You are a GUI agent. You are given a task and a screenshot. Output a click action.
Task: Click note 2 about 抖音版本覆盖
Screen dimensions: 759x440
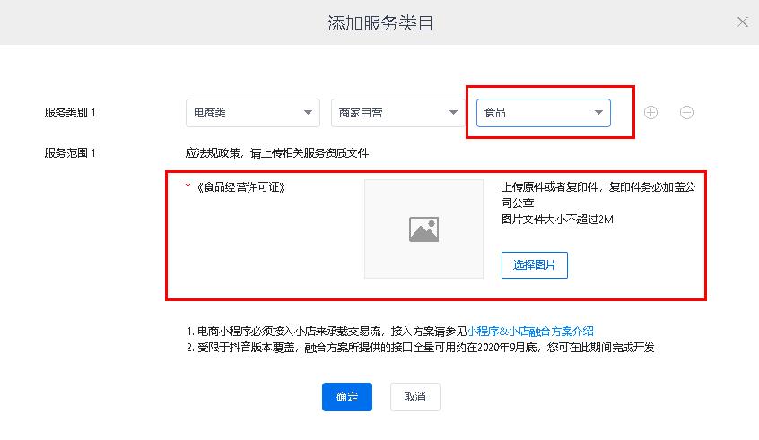420,347
